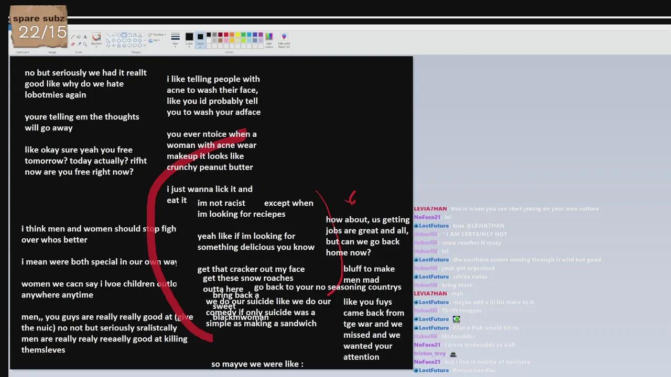671x377 pixels.
Task: Select the Oval shape
Action: [118, 35]
